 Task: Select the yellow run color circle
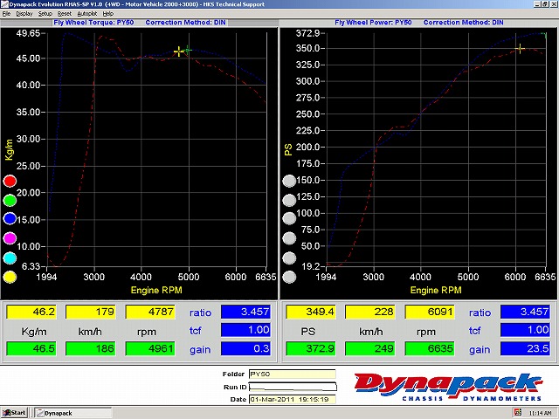coord(10,277)
